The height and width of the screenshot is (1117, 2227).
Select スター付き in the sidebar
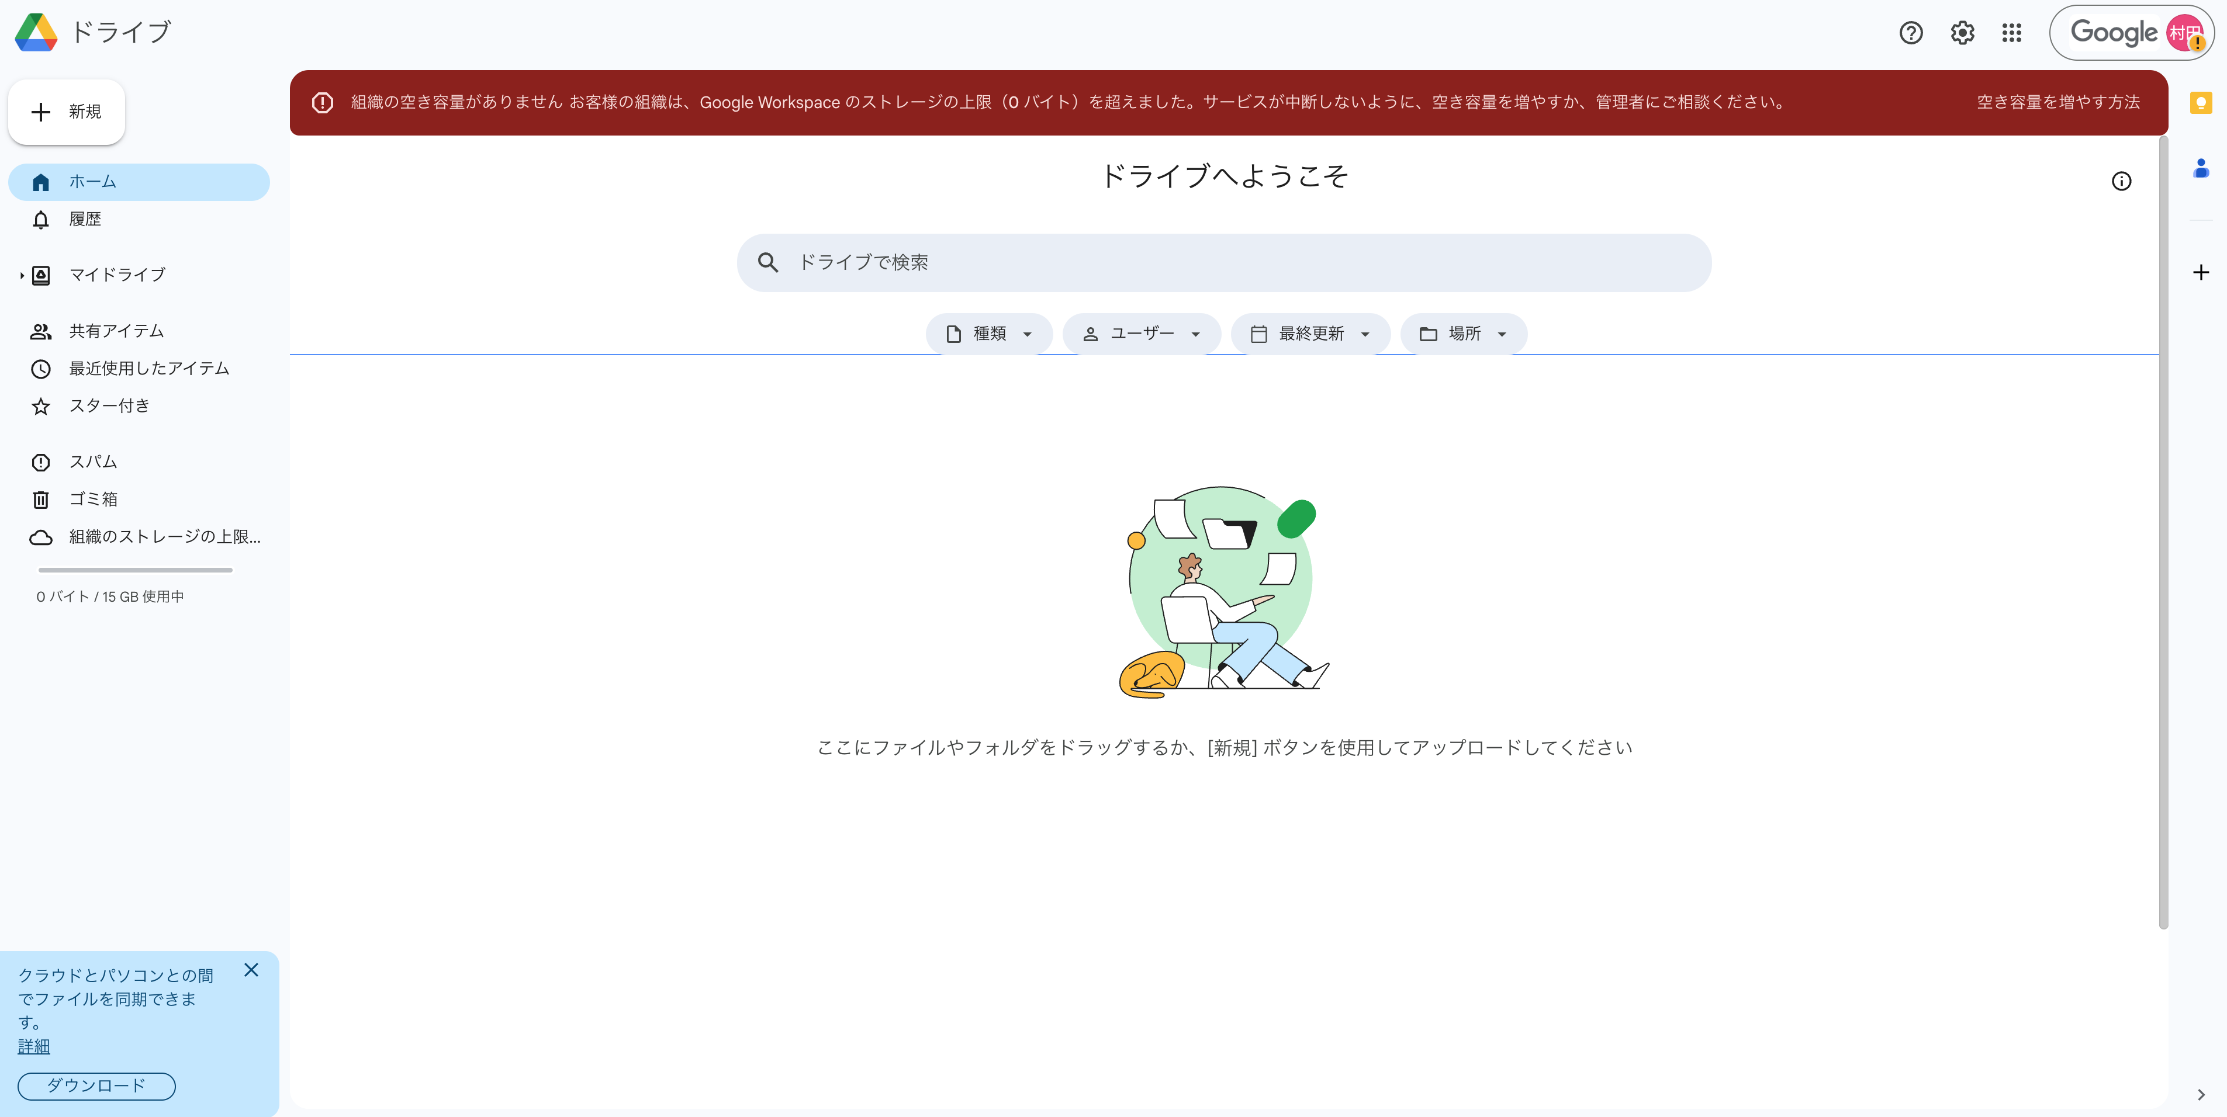tap(108, 405)
